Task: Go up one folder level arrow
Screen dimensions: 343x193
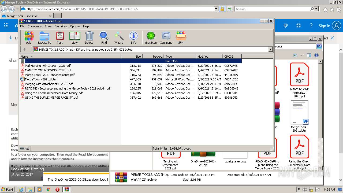Action: pyautogui.click(x=25, y=49)
